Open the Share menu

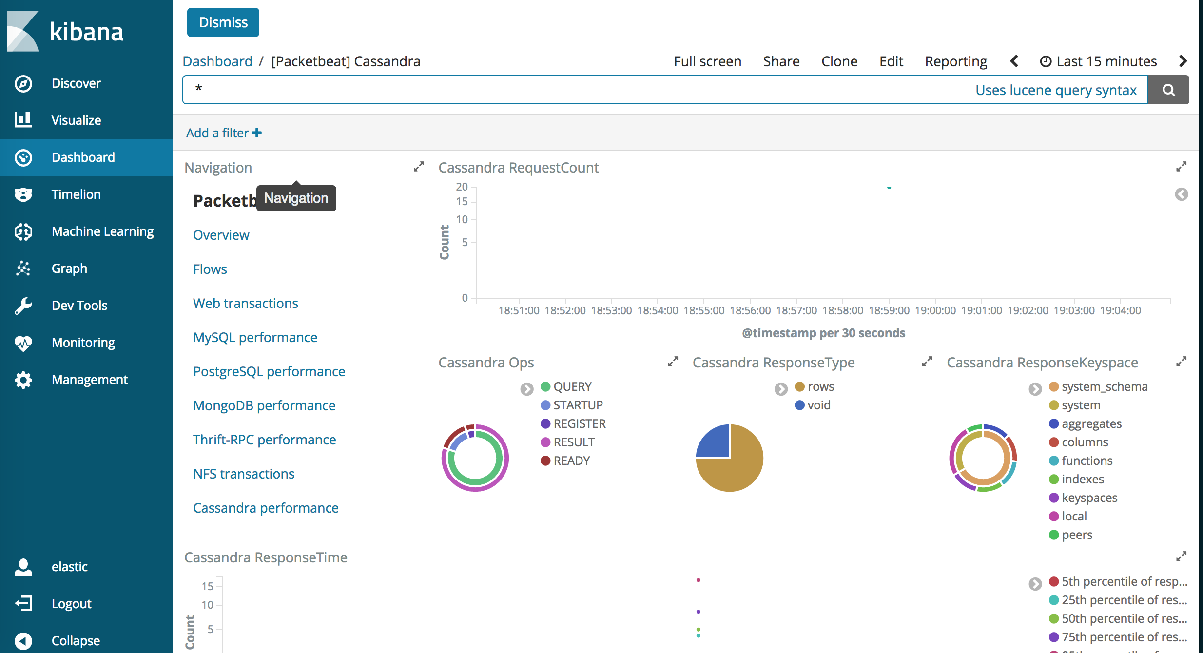click(x=781, y=61)
